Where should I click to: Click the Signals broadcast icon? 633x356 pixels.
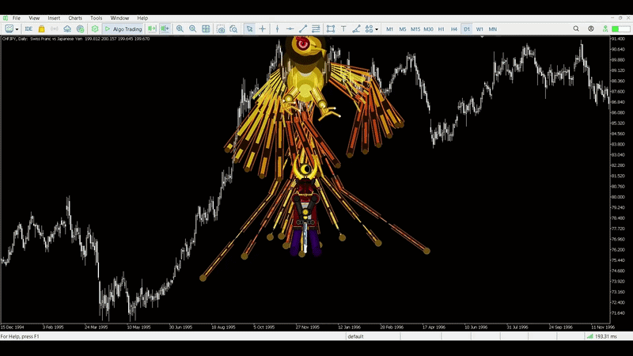(54, 29)
